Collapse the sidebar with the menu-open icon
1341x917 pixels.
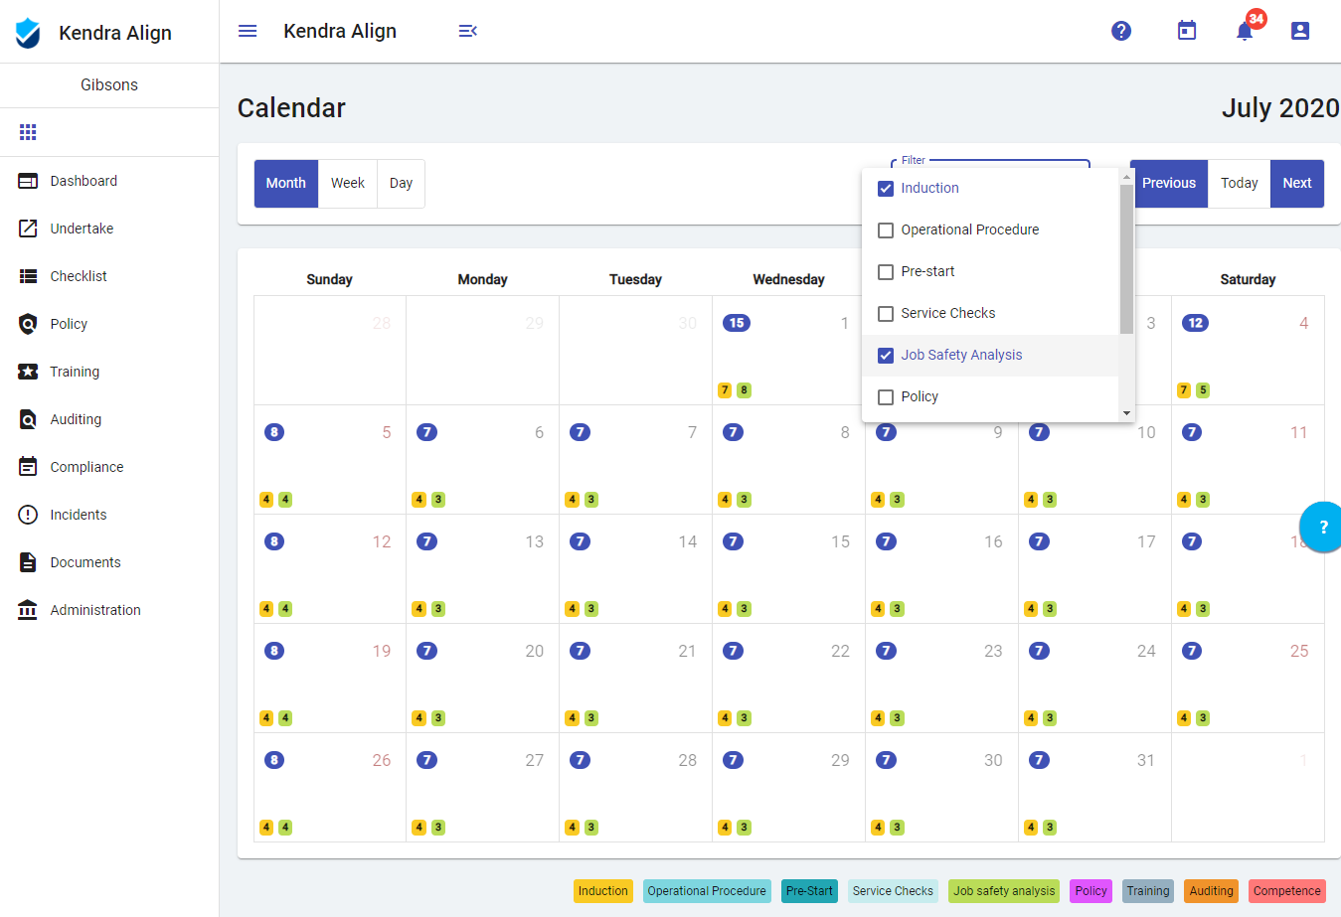tap(467, 31)
